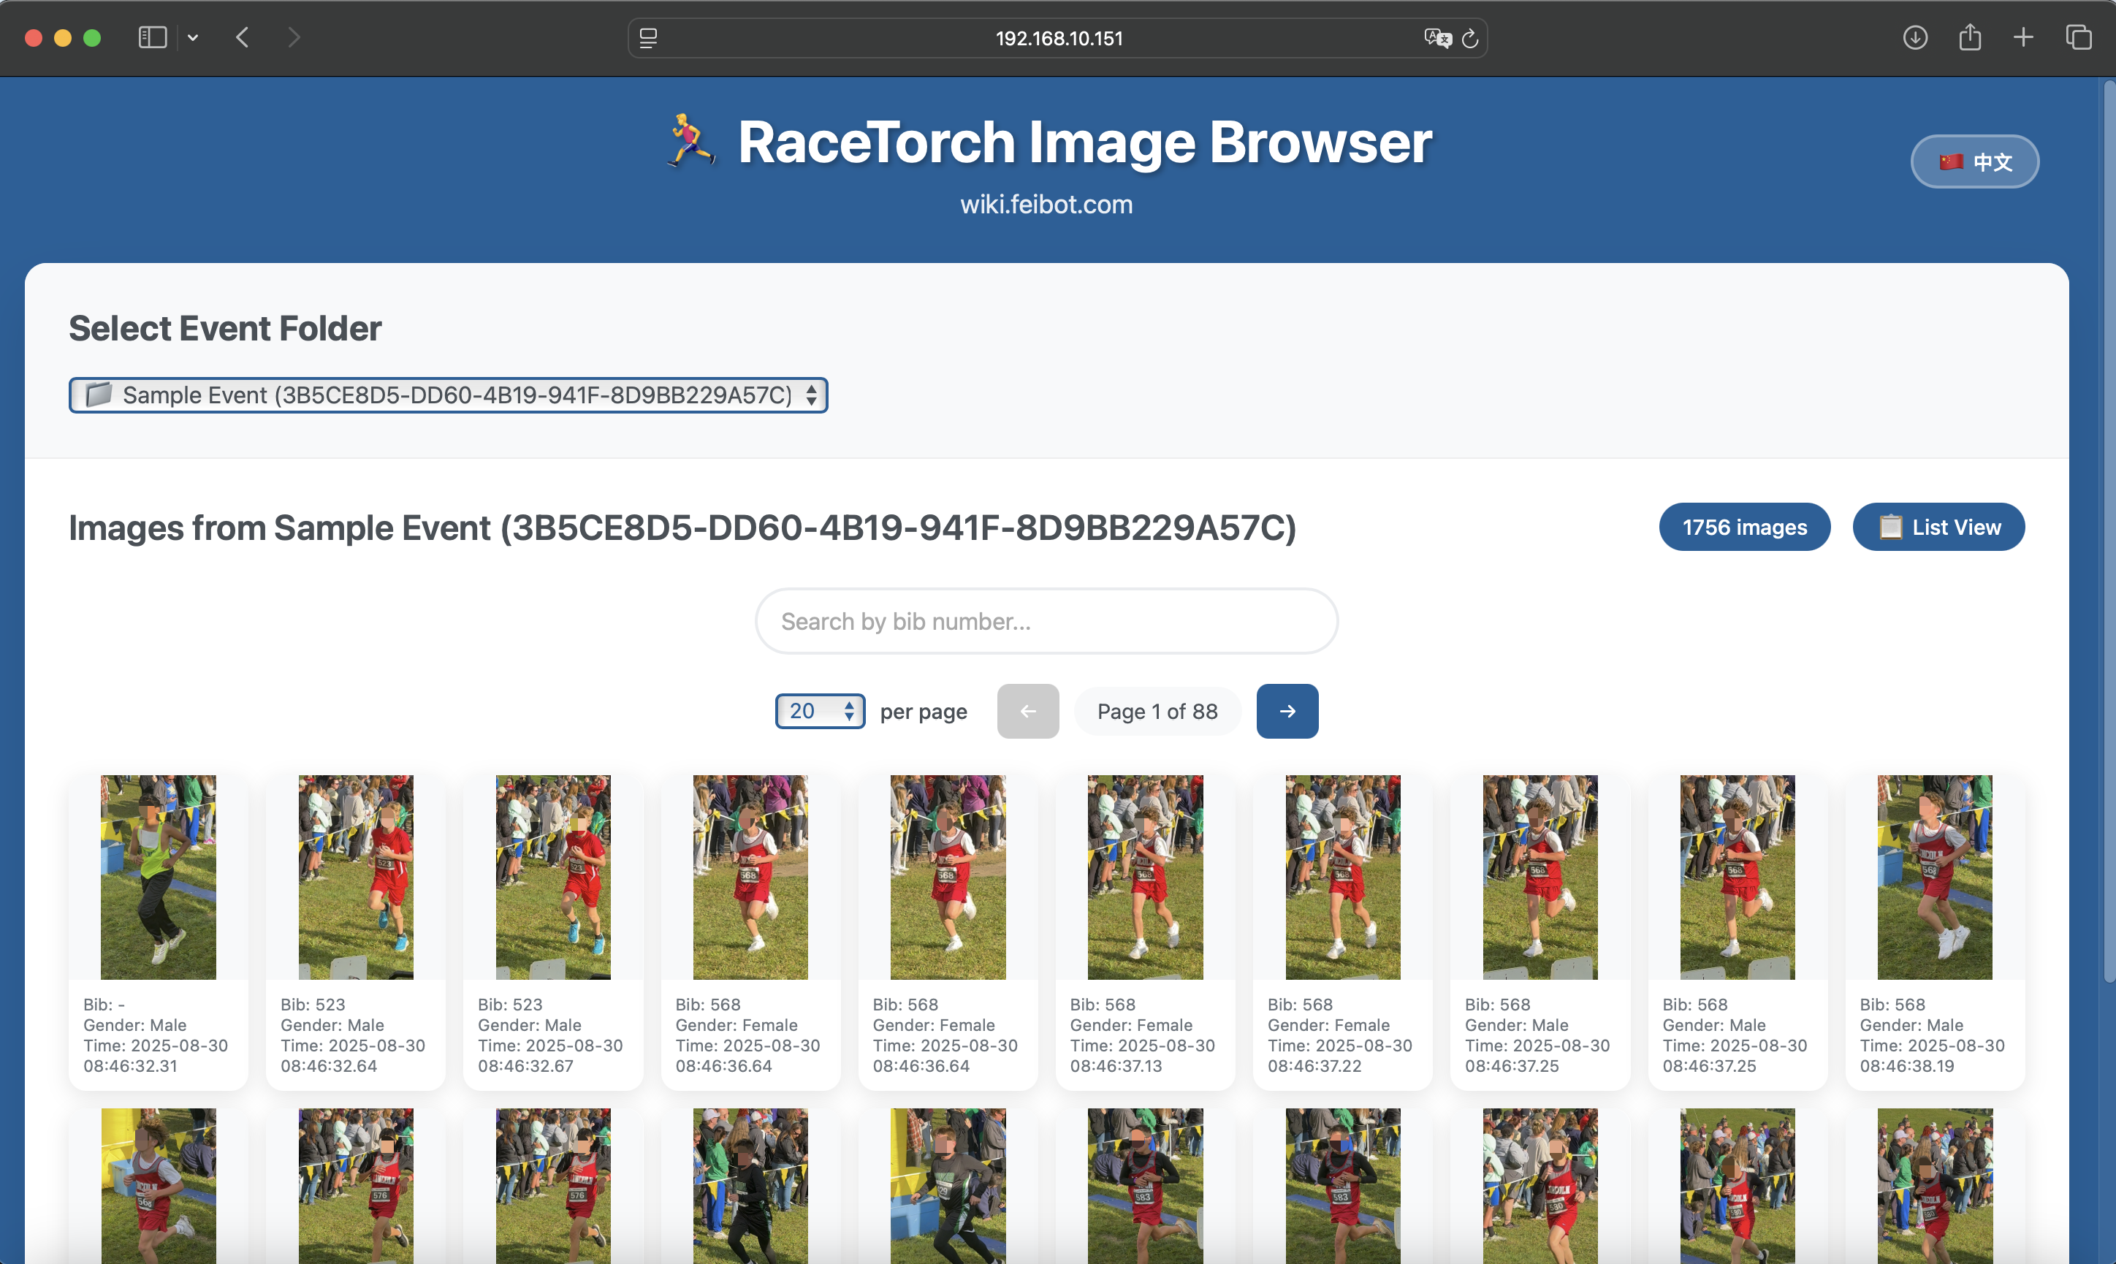
Task: Open the 20 per page dropdown
Action: [819, 711]
